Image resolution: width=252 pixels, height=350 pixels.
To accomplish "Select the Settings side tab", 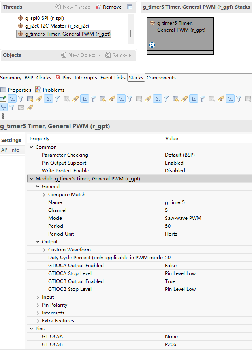I will coord(11,140).
